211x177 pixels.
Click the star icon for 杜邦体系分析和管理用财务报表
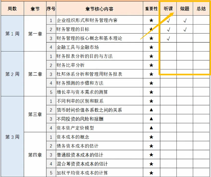pos(151,74)
